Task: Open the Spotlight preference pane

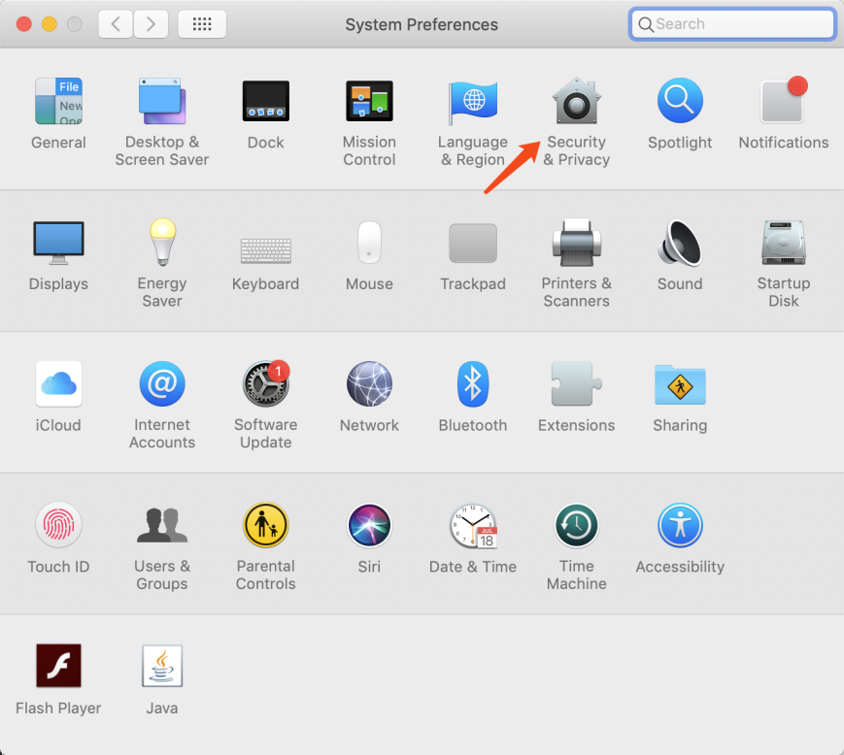Action: tap(679, 103)
